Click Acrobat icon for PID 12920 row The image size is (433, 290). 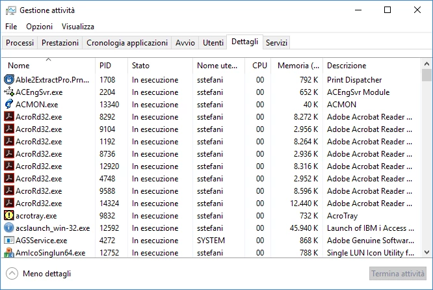coord(9,166)
